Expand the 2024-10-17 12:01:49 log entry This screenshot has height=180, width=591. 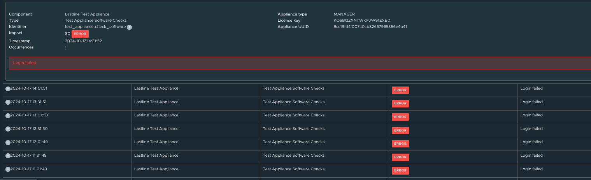point(8,142)
